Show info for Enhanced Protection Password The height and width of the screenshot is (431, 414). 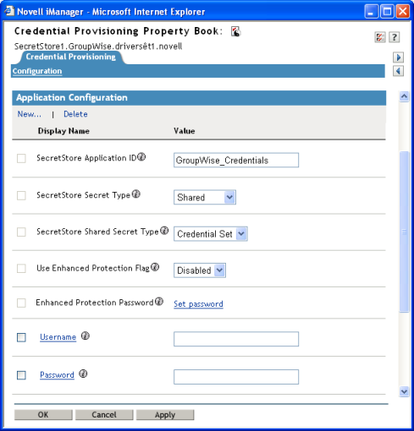coord(159,302)
